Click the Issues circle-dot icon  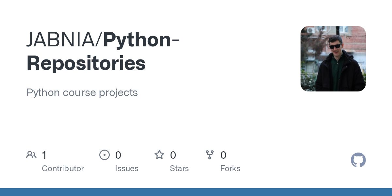tap(105, 155)
